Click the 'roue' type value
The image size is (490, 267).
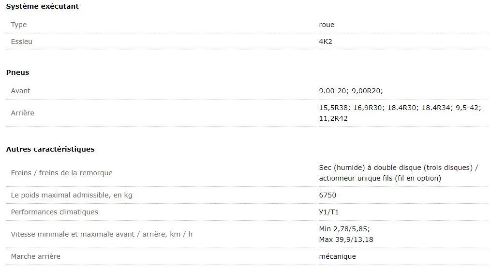pyautogui.click(x=327, y=25)
